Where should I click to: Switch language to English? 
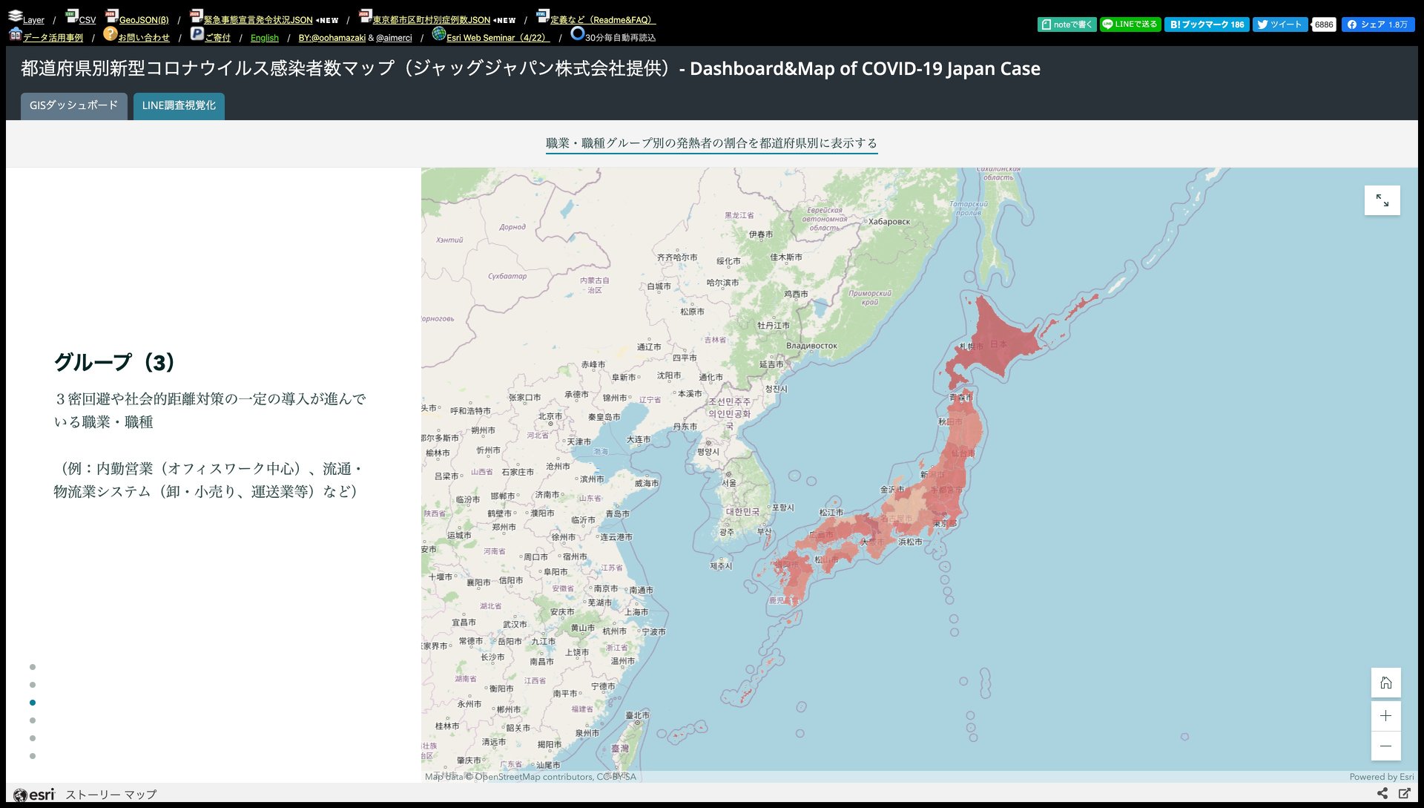click(265, 38)
